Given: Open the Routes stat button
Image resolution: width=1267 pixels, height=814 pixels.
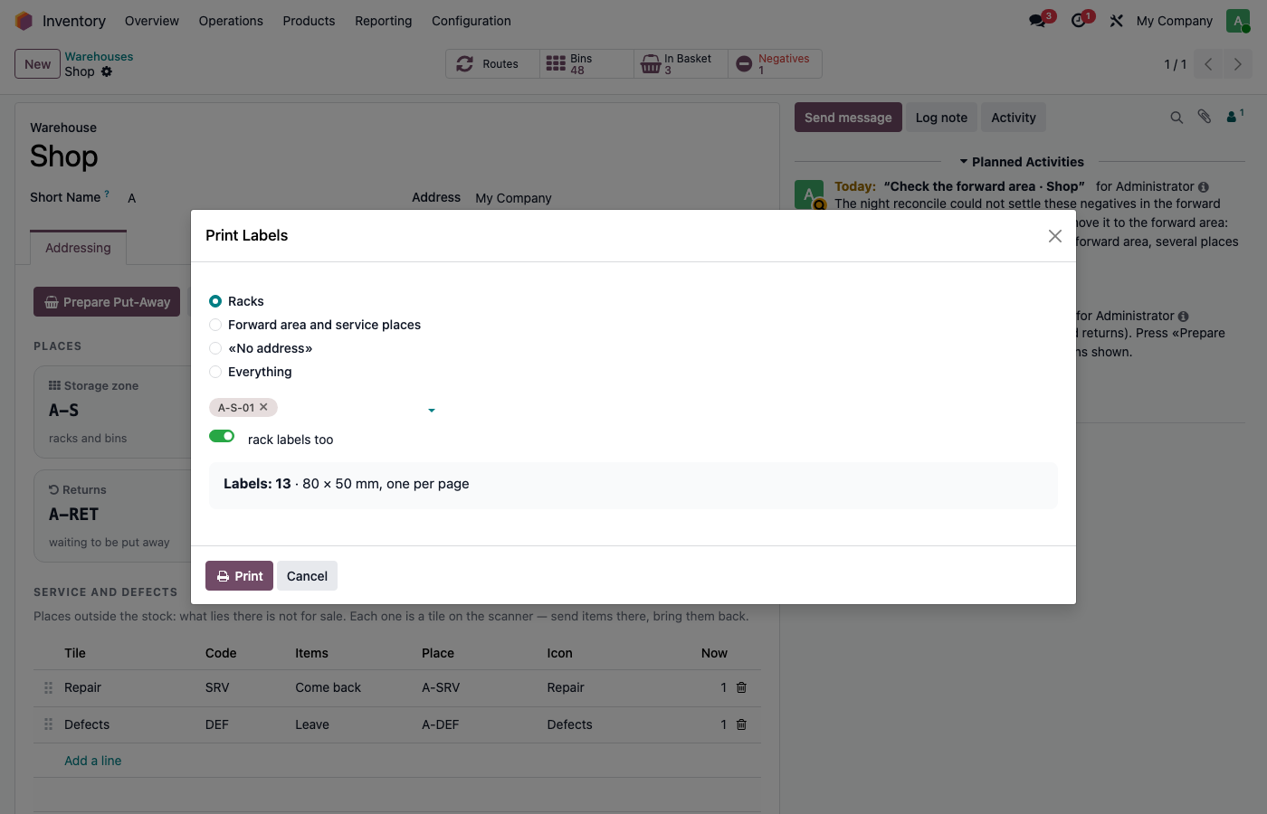Looking at the screenshot, I should click(x=493, y=64).
